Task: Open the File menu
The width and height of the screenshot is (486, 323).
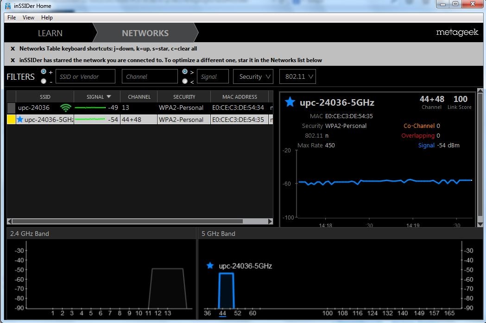Action: [12, 18]
